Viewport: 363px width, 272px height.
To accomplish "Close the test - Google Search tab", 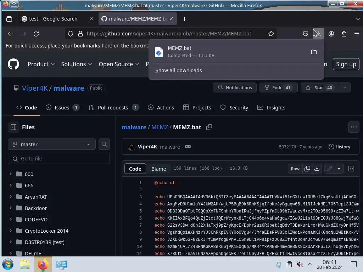I will coord(91,19).
